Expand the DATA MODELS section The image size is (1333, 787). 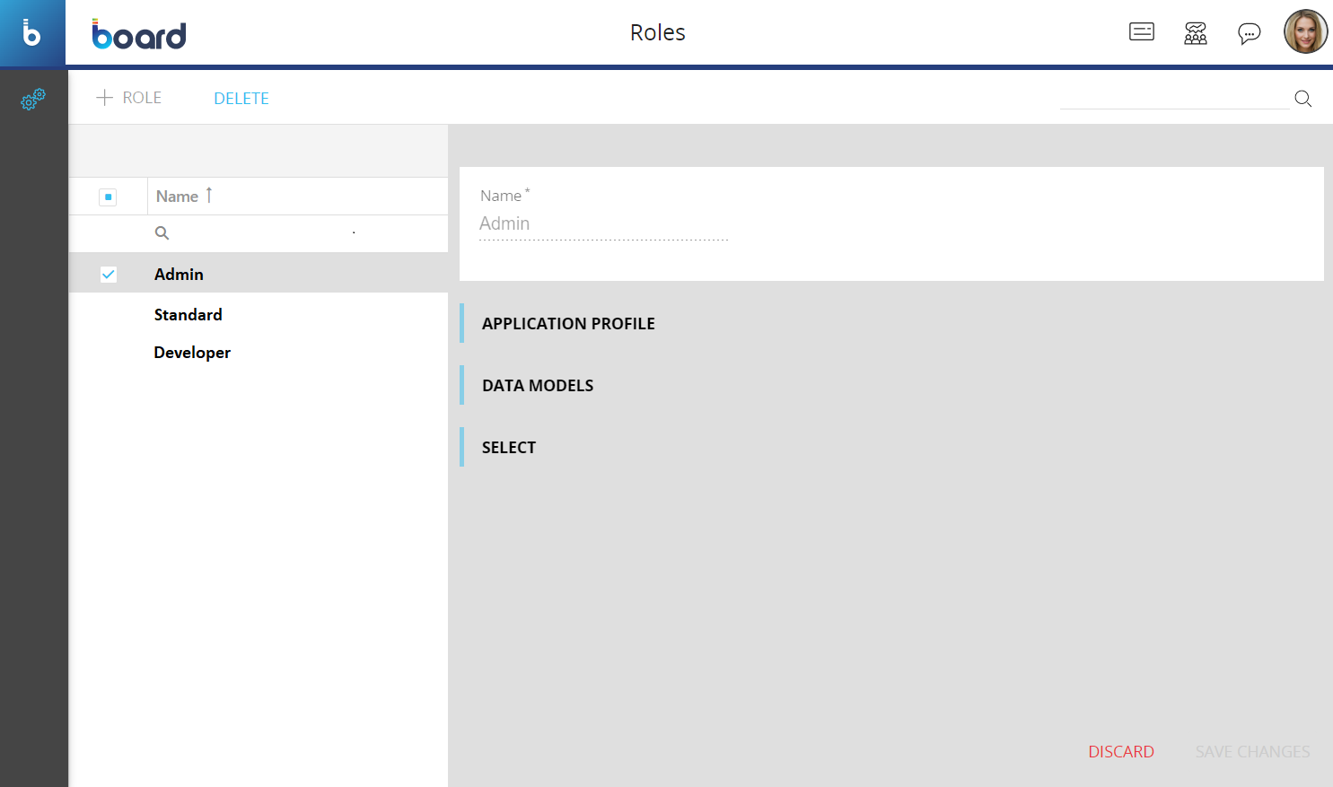point(538,386)
